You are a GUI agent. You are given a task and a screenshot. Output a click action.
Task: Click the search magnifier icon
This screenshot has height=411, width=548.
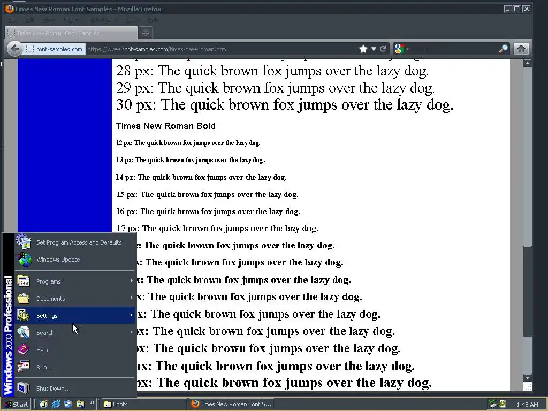[x=503, y=49]
